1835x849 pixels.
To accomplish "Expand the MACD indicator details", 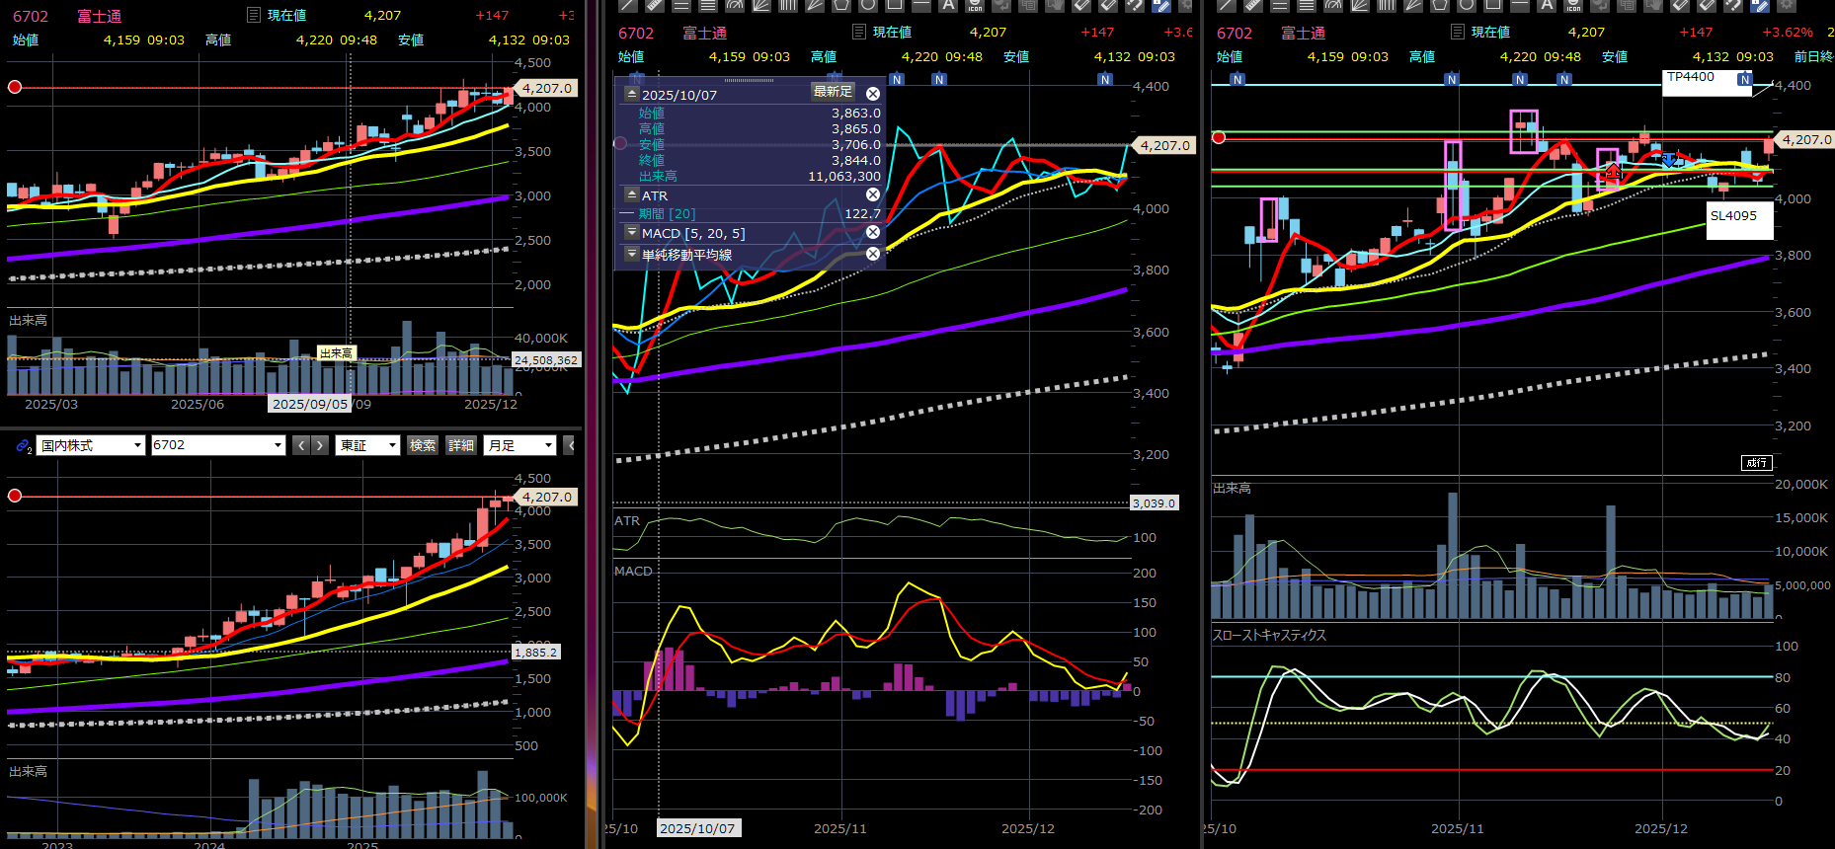I will click(632, 233).
